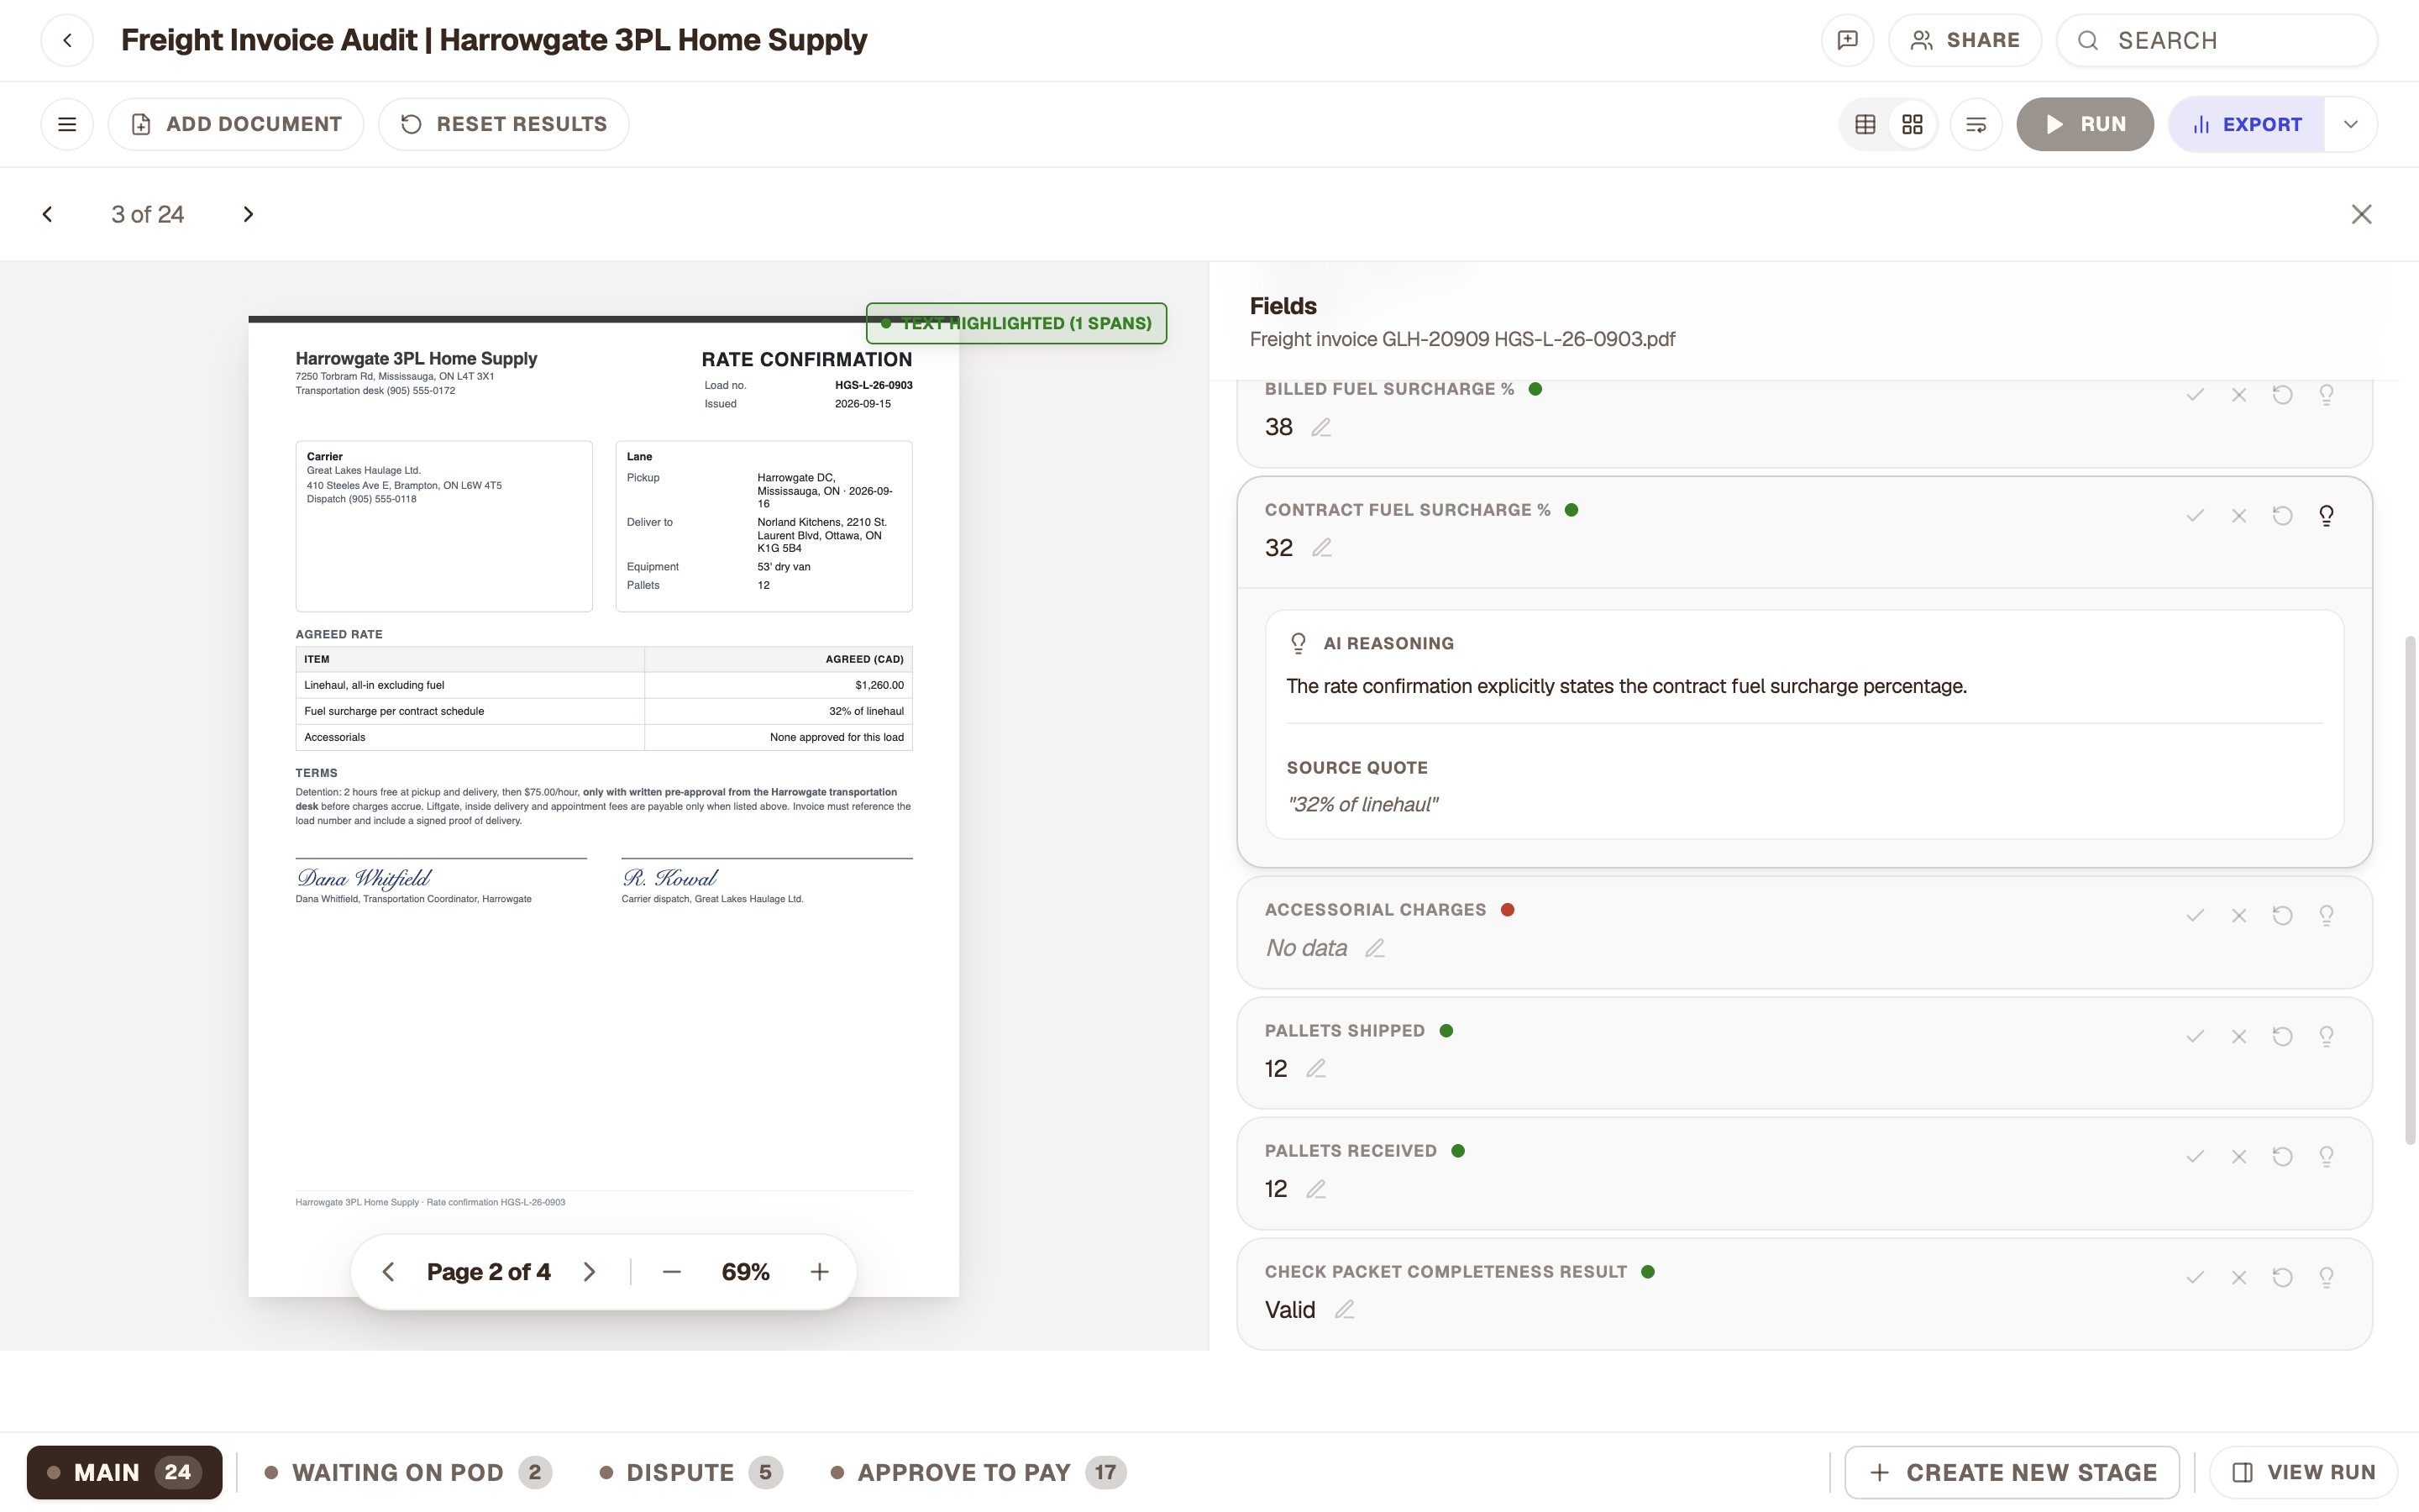Edit Billed Fuel Surcharge value 38
The width and height of the screenshot is (2419, 1512).
click(1321, 427)
